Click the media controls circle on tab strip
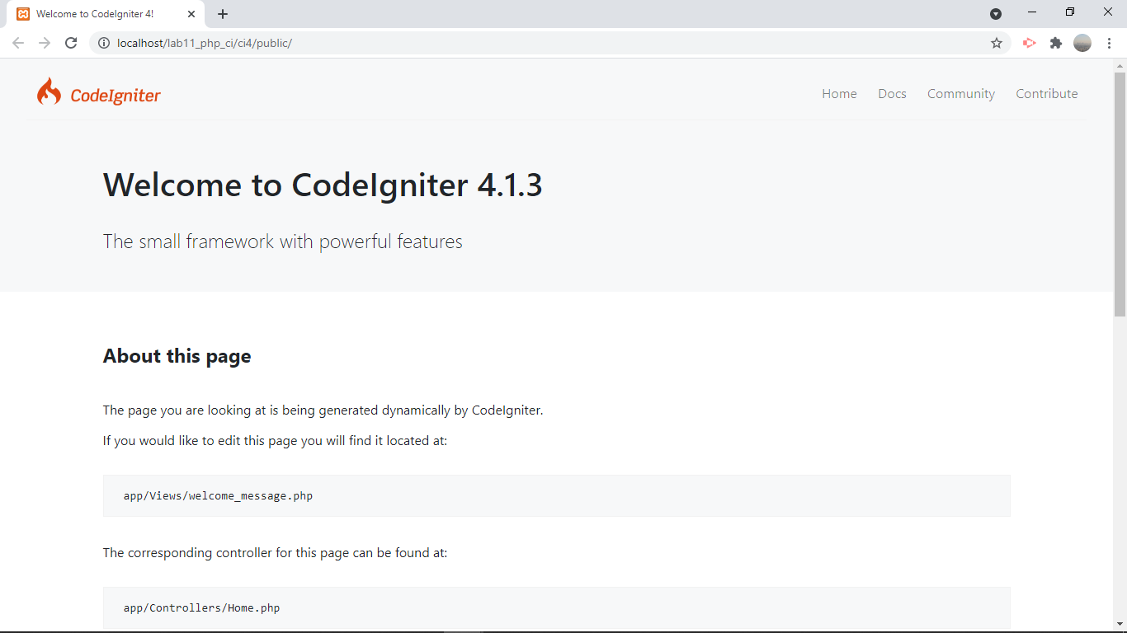This screenshot has height=633, width=1127. (996, 14)
